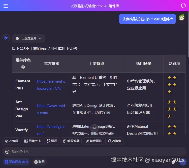
Task: Focus the 想问点什么 message input
Action: (x=94, y=152)
